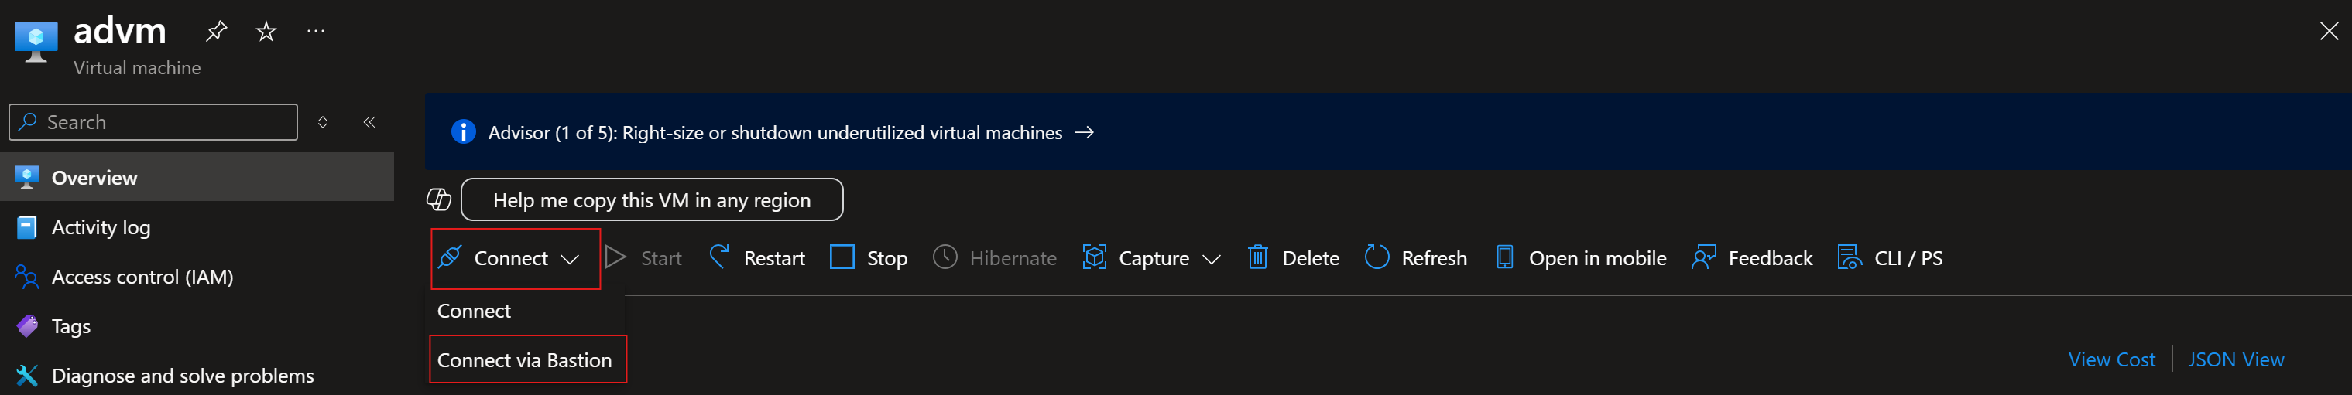Click the sidebar Search input field
The width and height of the screenshot is (2352, 395).
point(153,122)
